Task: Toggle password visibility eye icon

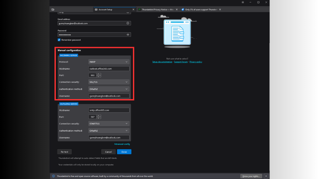Action: tap(128, 35)
